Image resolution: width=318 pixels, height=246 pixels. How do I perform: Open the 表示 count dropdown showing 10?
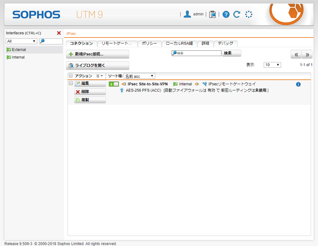point(273,65)
